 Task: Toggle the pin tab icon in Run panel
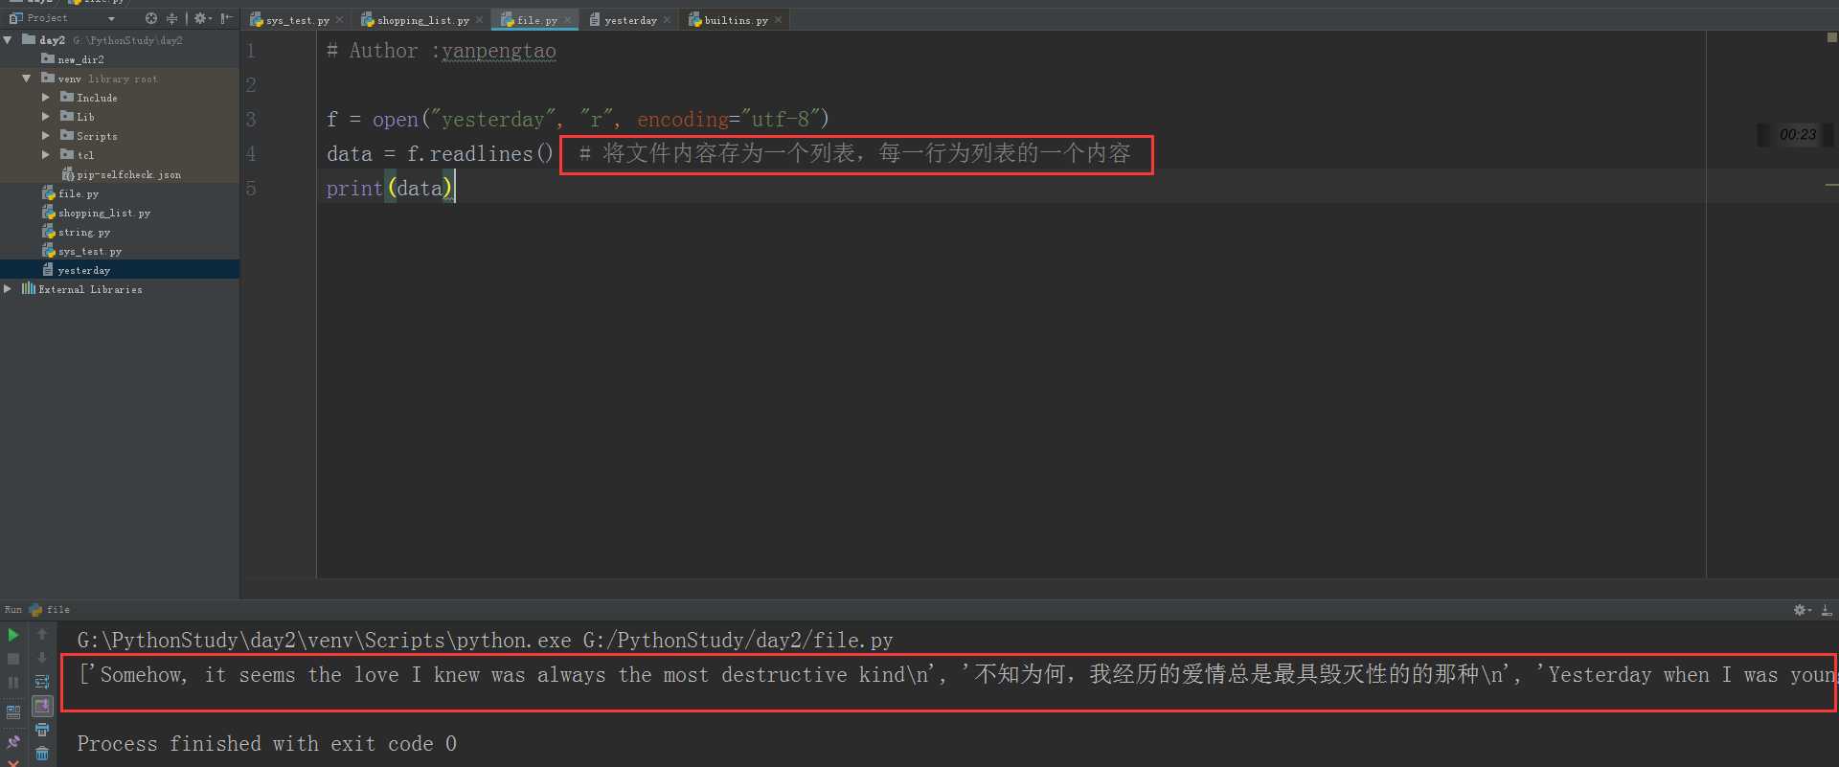tap(13, 742)
